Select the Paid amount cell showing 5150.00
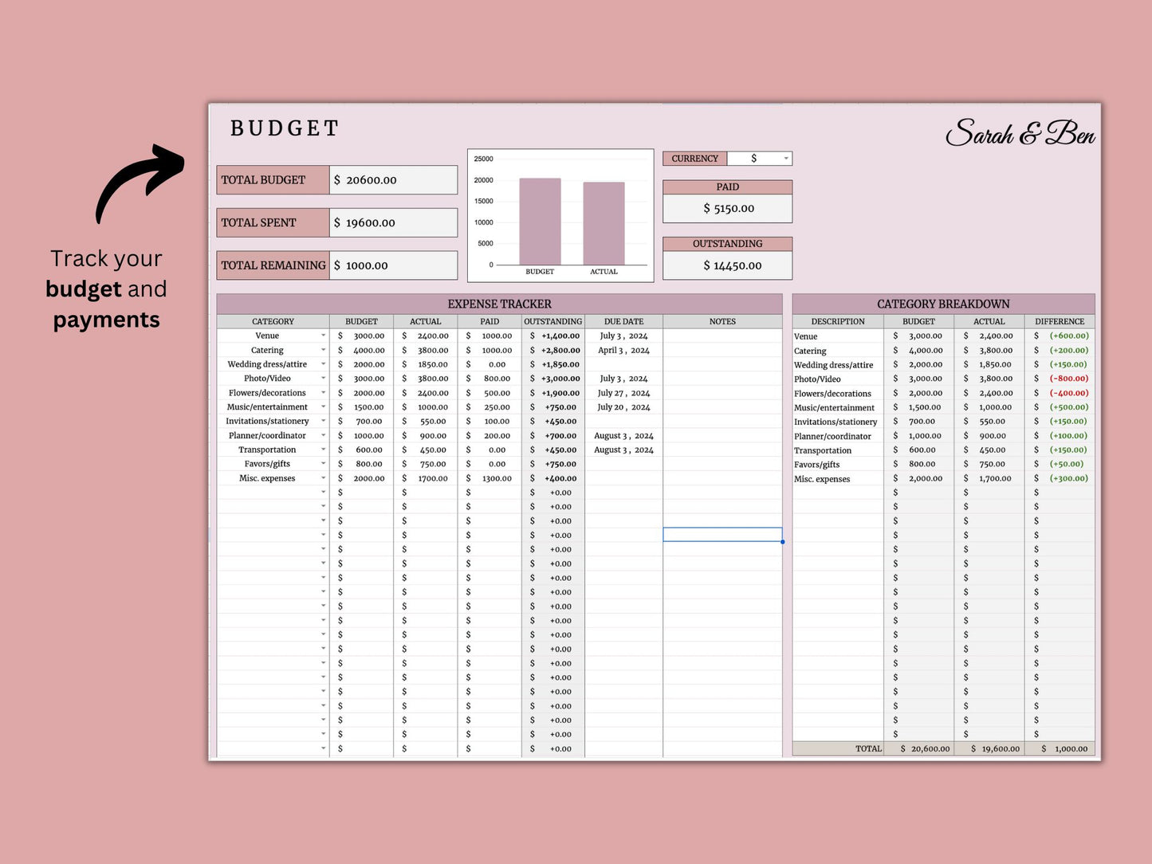The height and width of the screenshot is (864, 1152). [727, 209]
